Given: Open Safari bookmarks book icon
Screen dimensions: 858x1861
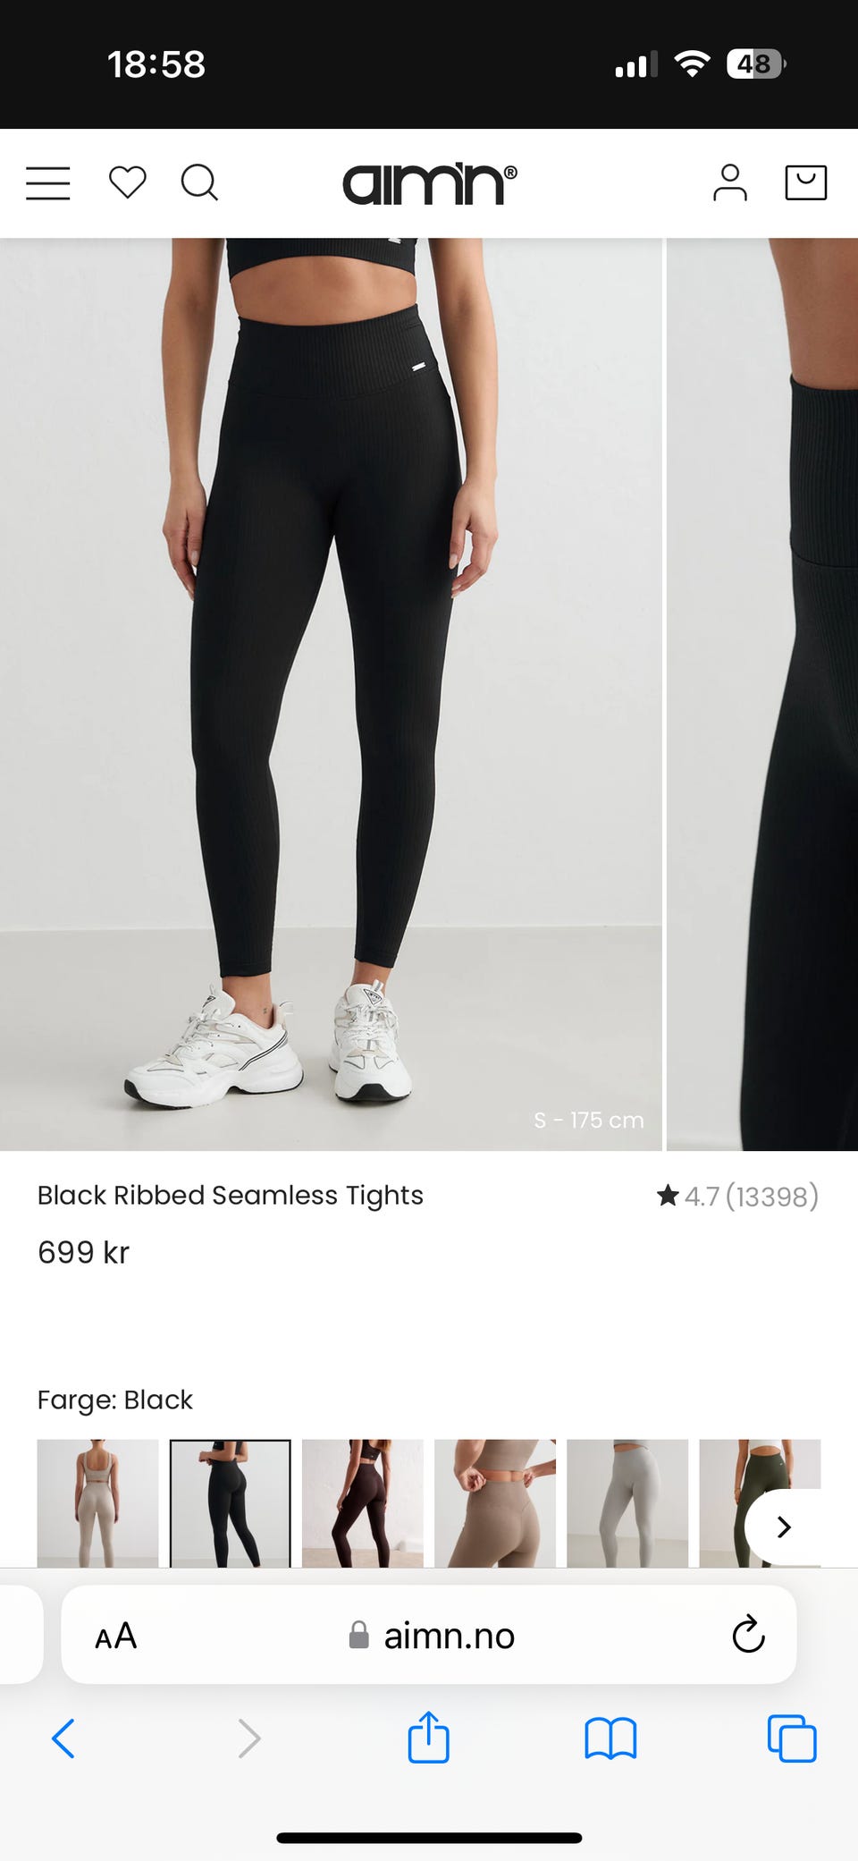Looking at the screenshot, I should tap(610, 1738).
